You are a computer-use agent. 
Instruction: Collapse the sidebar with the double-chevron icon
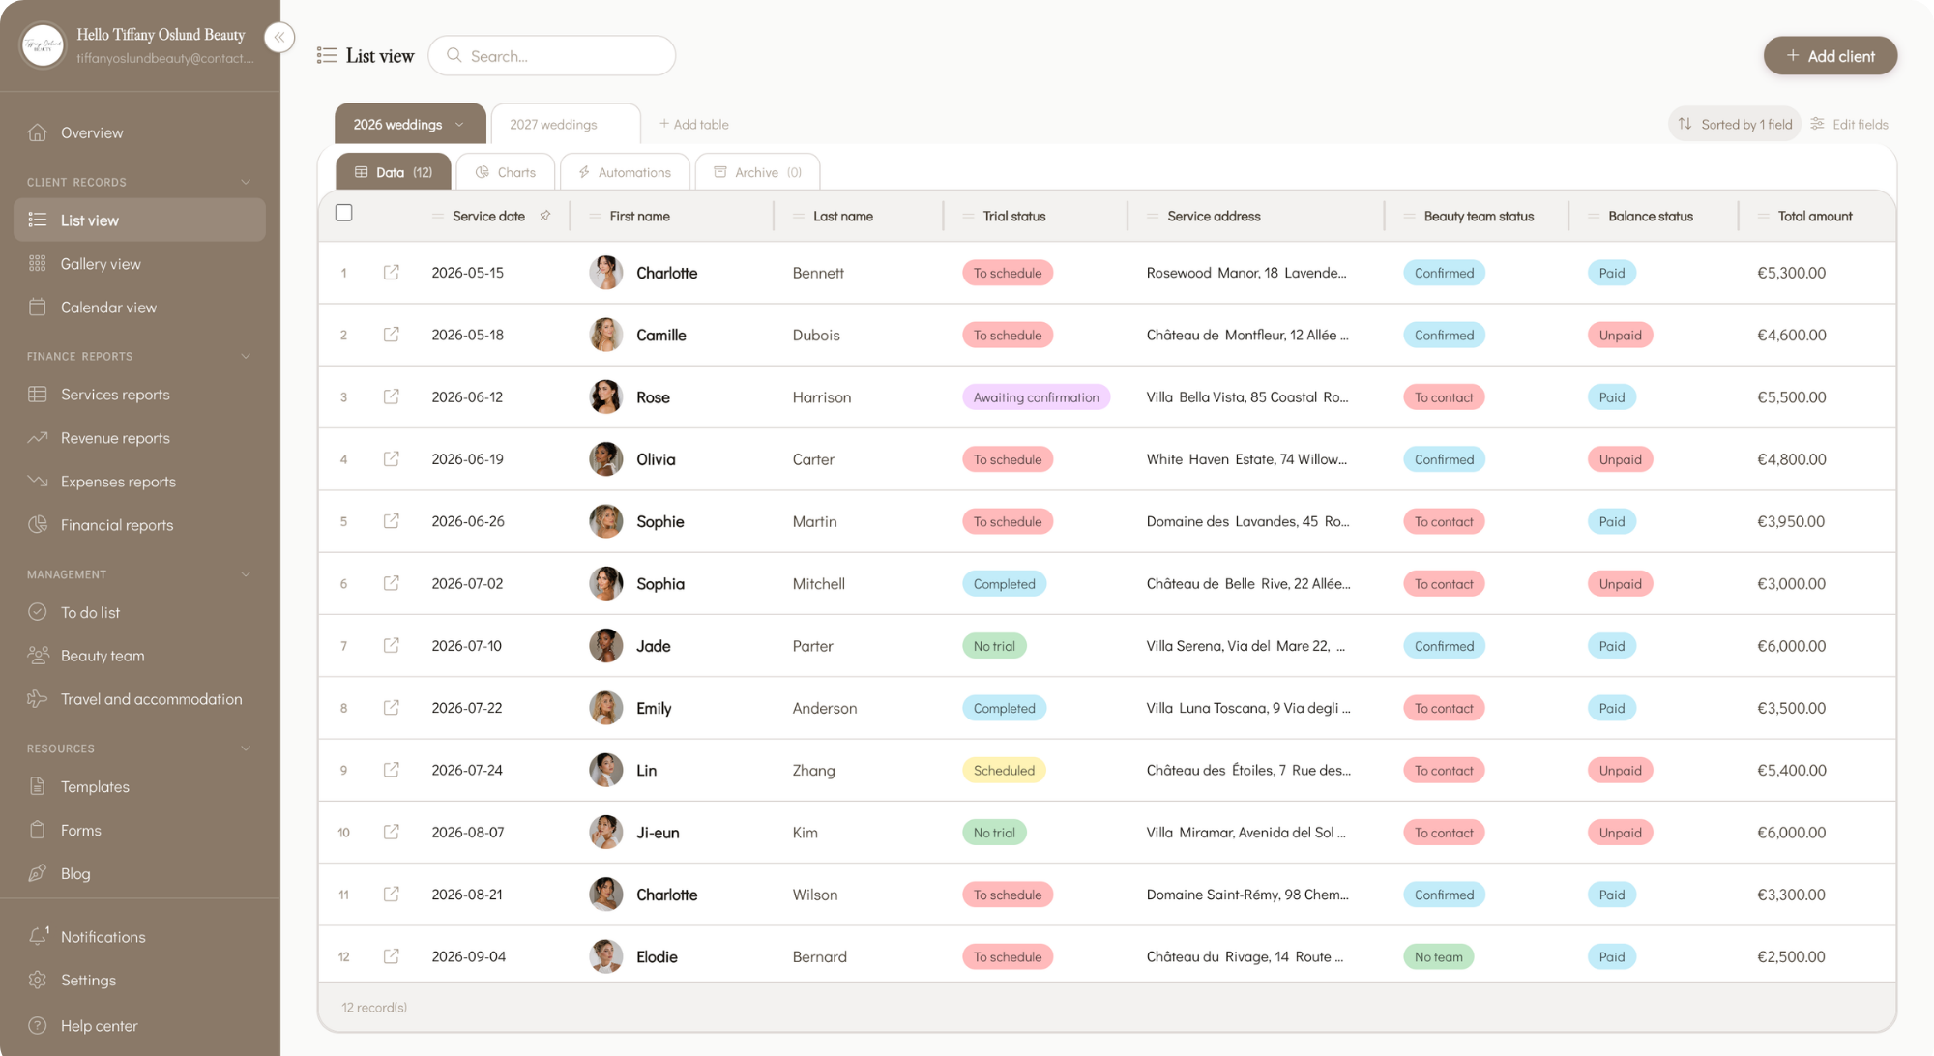click(278, 38)
